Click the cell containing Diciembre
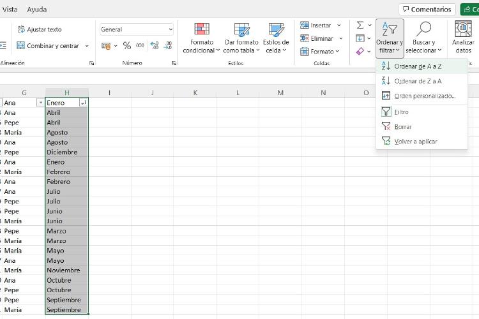The height and width of the screenshot is (319, 479). tap(66, 152)
